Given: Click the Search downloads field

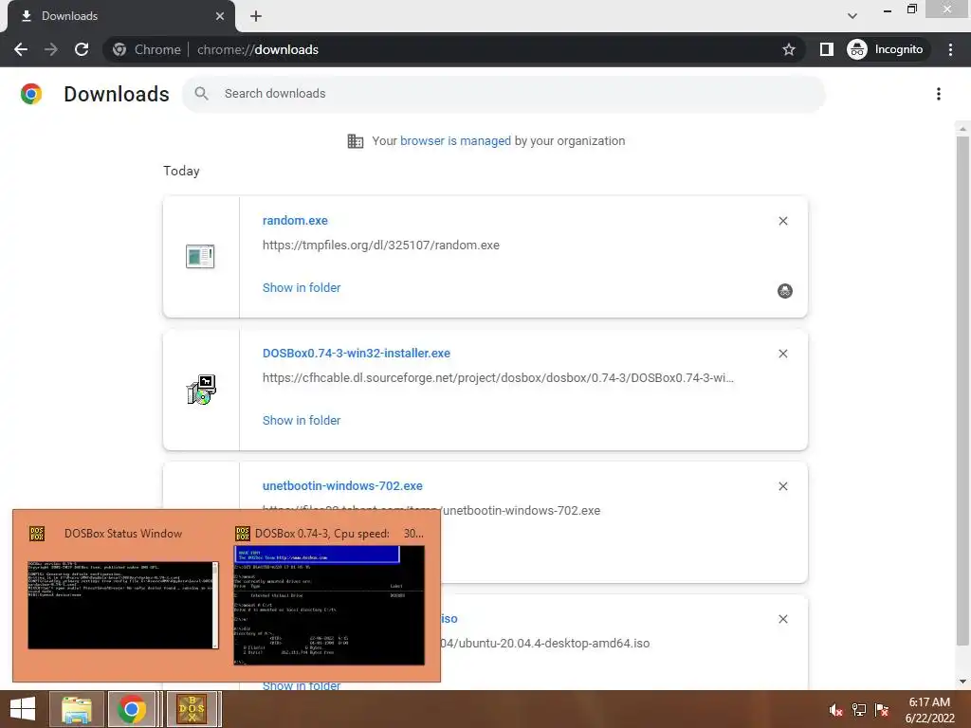Looking at the screenshot, I should [x=503, y=94].
